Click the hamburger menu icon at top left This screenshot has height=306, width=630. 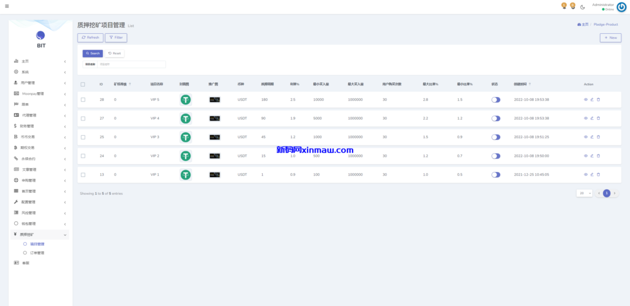coord(7,6)
